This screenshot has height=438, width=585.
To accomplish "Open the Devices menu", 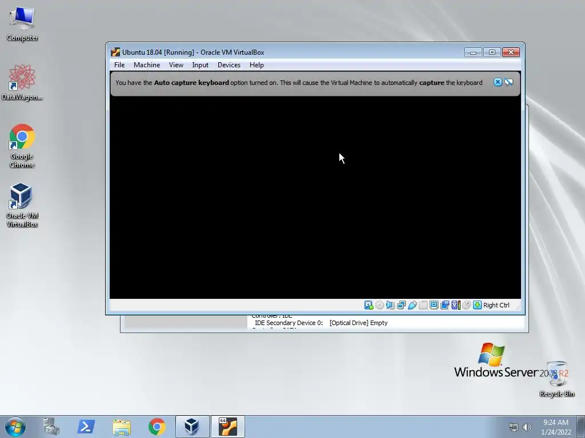I will pyautogui.click(x=229, y=65).
